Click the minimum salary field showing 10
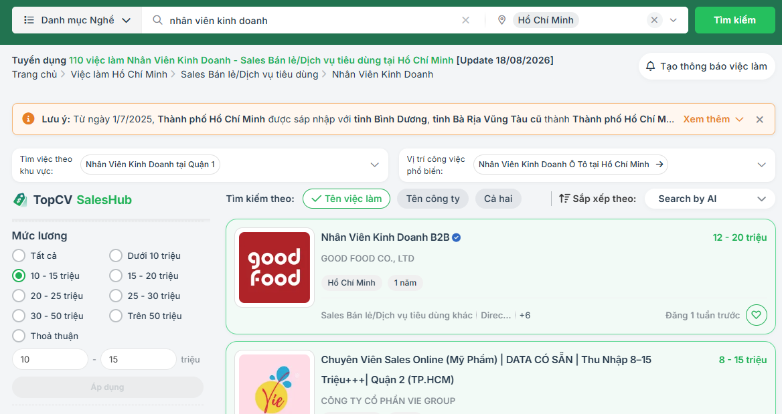The image size is (782, 414). click(x=50, y=359)
